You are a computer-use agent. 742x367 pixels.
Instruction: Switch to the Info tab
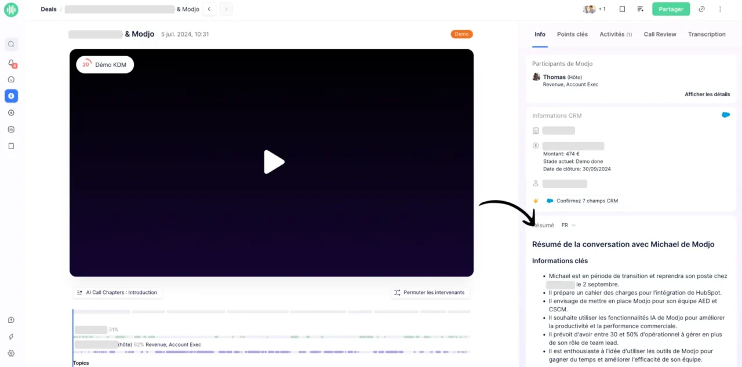click(x=540, y=34)
